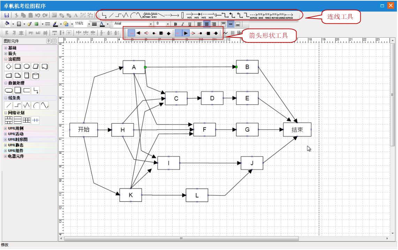This screenshot has height=250, width=398.
Task: Choose the document shape in 流程图
Action: pos(45,67)
